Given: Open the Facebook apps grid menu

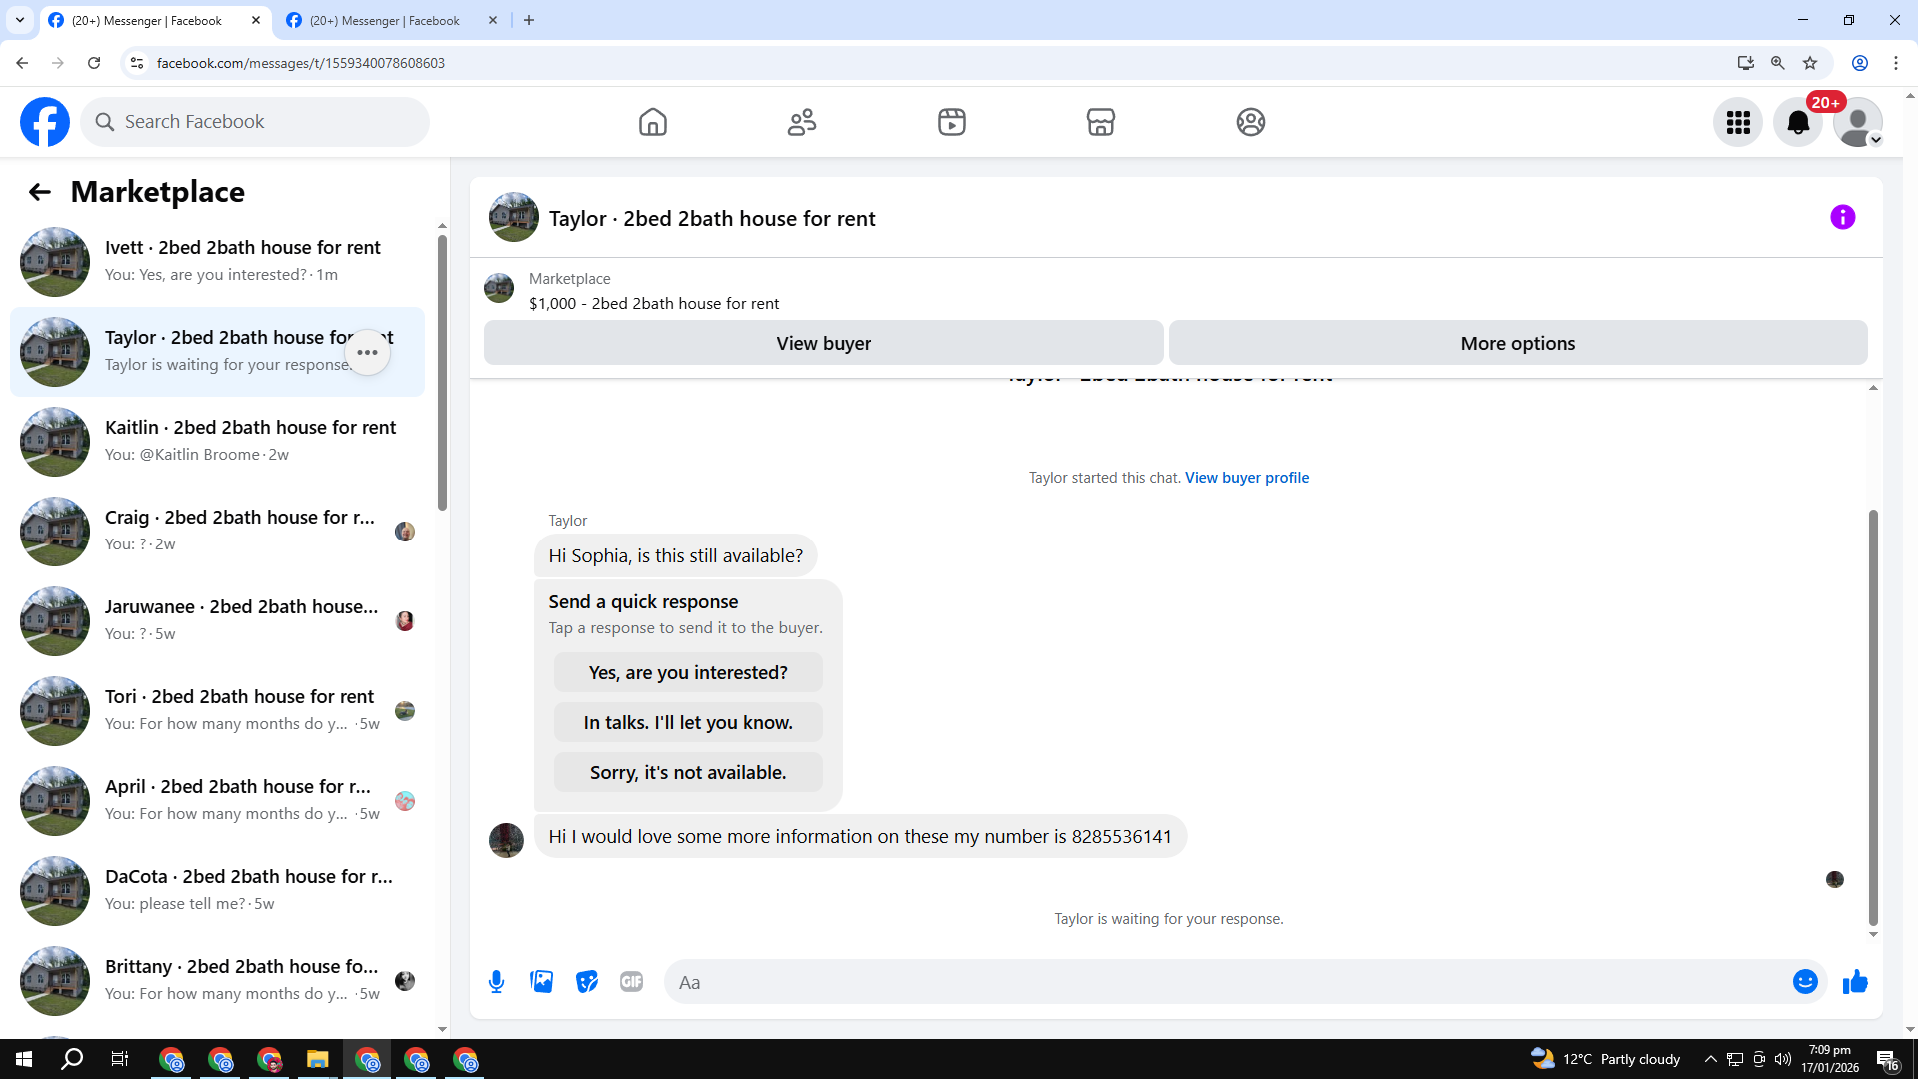Looking at the screenshot, I should [x=1738, y=122].
